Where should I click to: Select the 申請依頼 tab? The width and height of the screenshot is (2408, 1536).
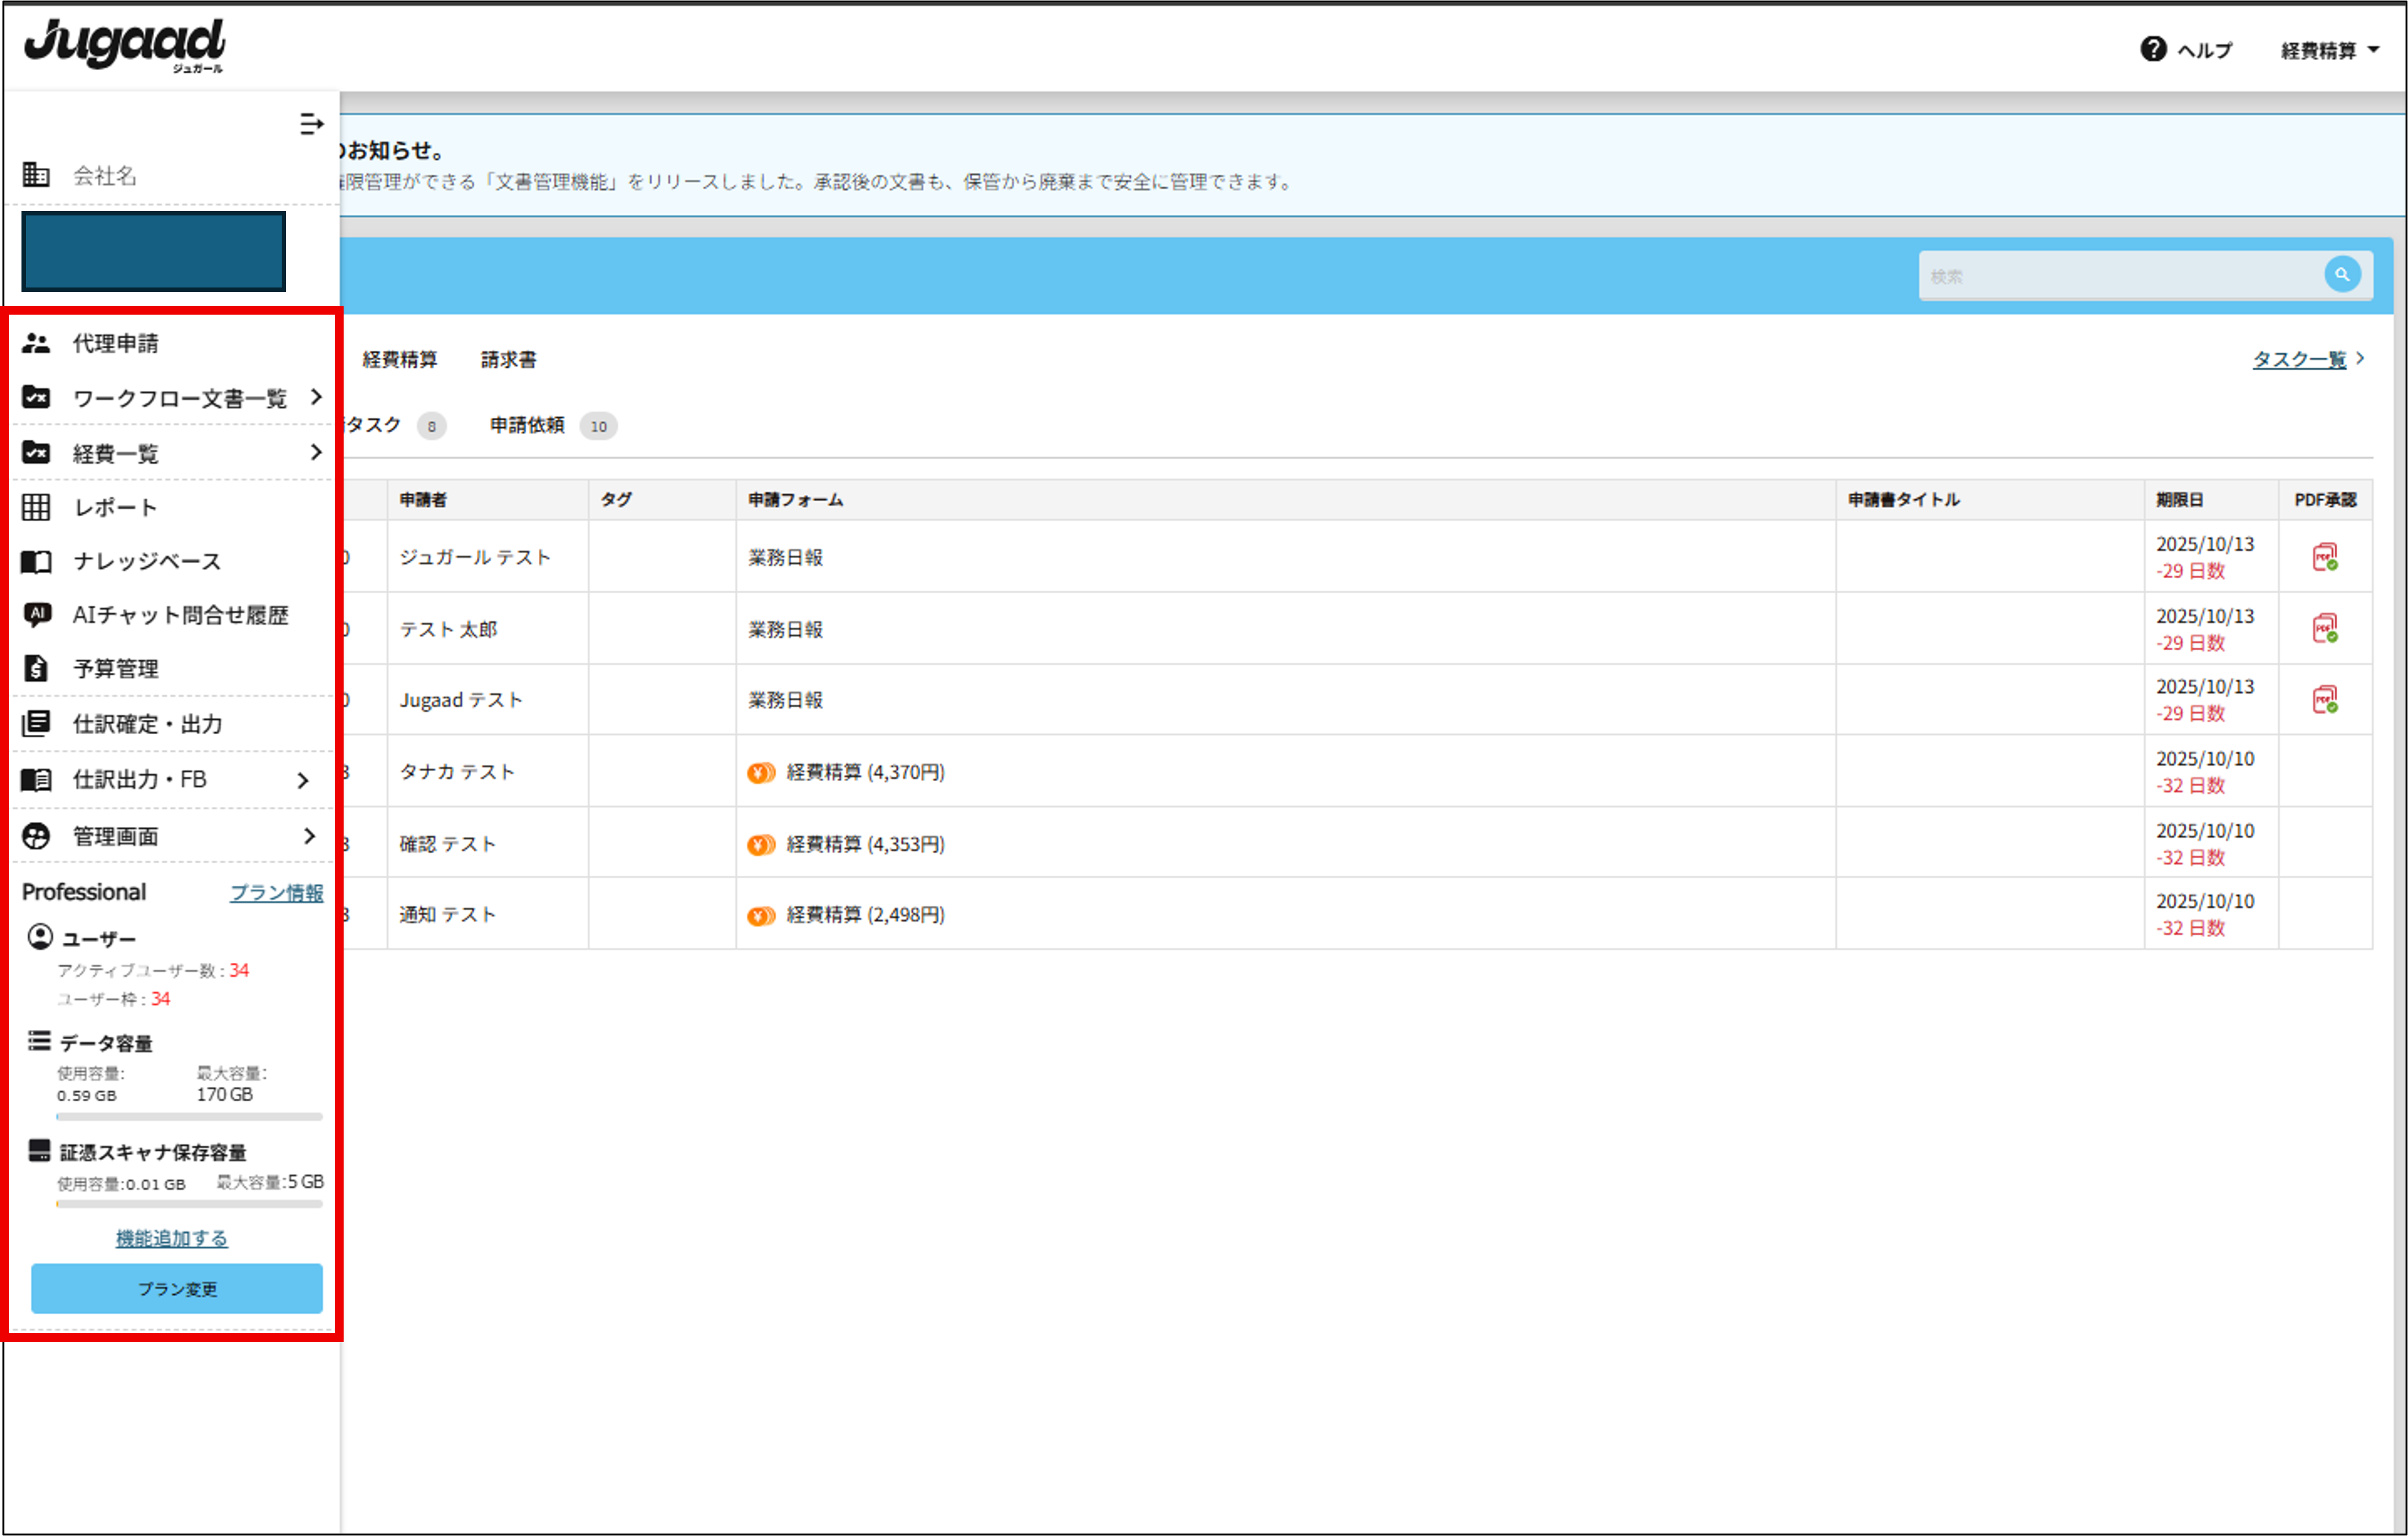coord(527,425)
